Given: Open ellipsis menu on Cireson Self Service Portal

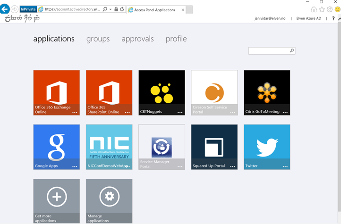Looking at the screenshot, I should tap(233, 112).
